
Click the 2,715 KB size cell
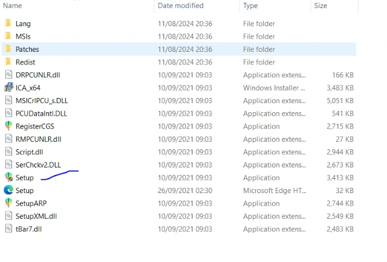point(340,126)
